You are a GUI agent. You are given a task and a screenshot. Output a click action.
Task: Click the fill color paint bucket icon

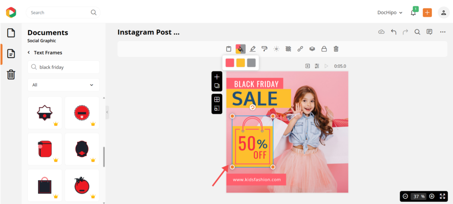point(241,49)
